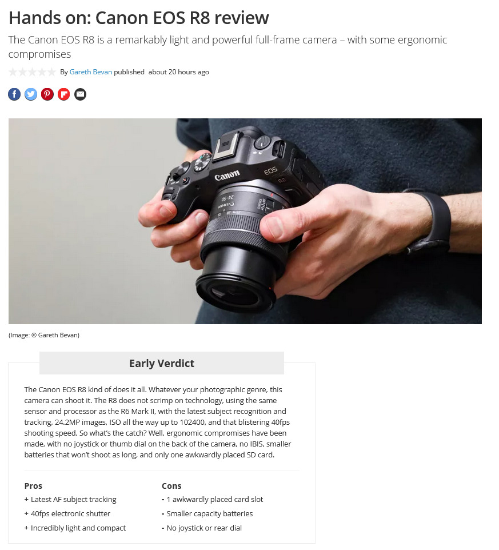Click the Cons heading
This screenshot has height=550, width=499.
[171, 486]
